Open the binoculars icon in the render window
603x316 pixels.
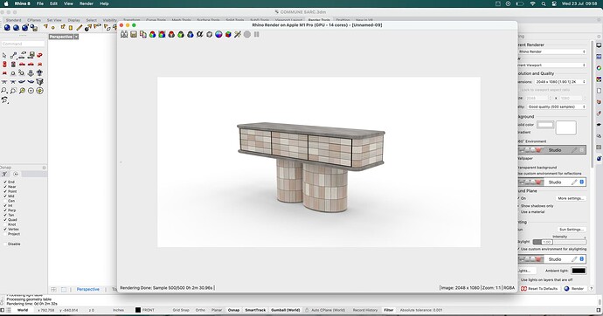click(x=124, y=34)
